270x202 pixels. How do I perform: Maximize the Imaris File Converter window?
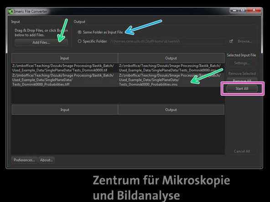pos(243,10)
